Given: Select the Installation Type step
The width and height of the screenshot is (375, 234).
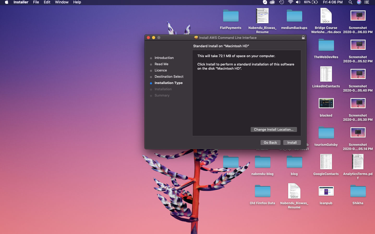Looking at the screenshot, I should tap(168, 83).
